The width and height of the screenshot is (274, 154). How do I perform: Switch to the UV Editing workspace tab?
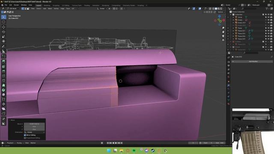coord(66,6)
